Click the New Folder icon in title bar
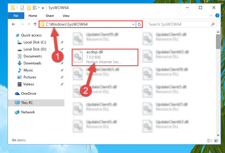The height and width of the screenshot is (153, 225). click(x=29, y=8)
